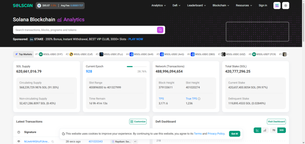Click the network transactions count 488,996,094,654
This screenshot has height=144, width=305.
[x=169, y=71]
